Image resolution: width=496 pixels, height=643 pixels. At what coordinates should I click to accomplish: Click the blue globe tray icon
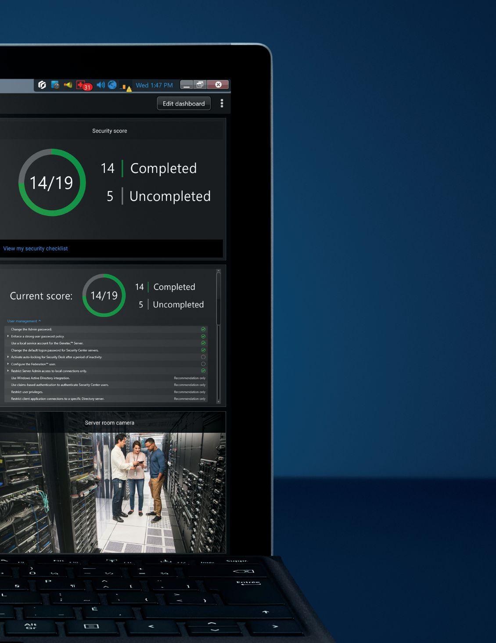112,85
